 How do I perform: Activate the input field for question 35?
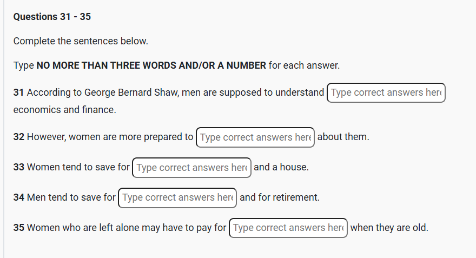click(x=288, y=228)
